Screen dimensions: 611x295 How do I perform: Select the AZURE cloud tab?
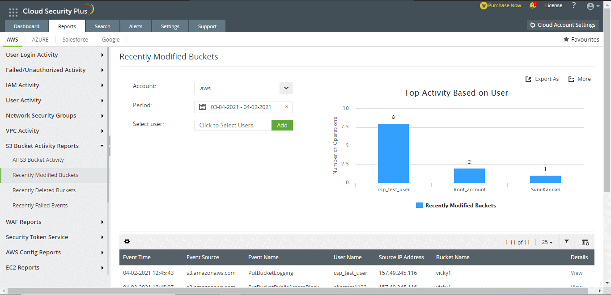(x=40, y=39)
